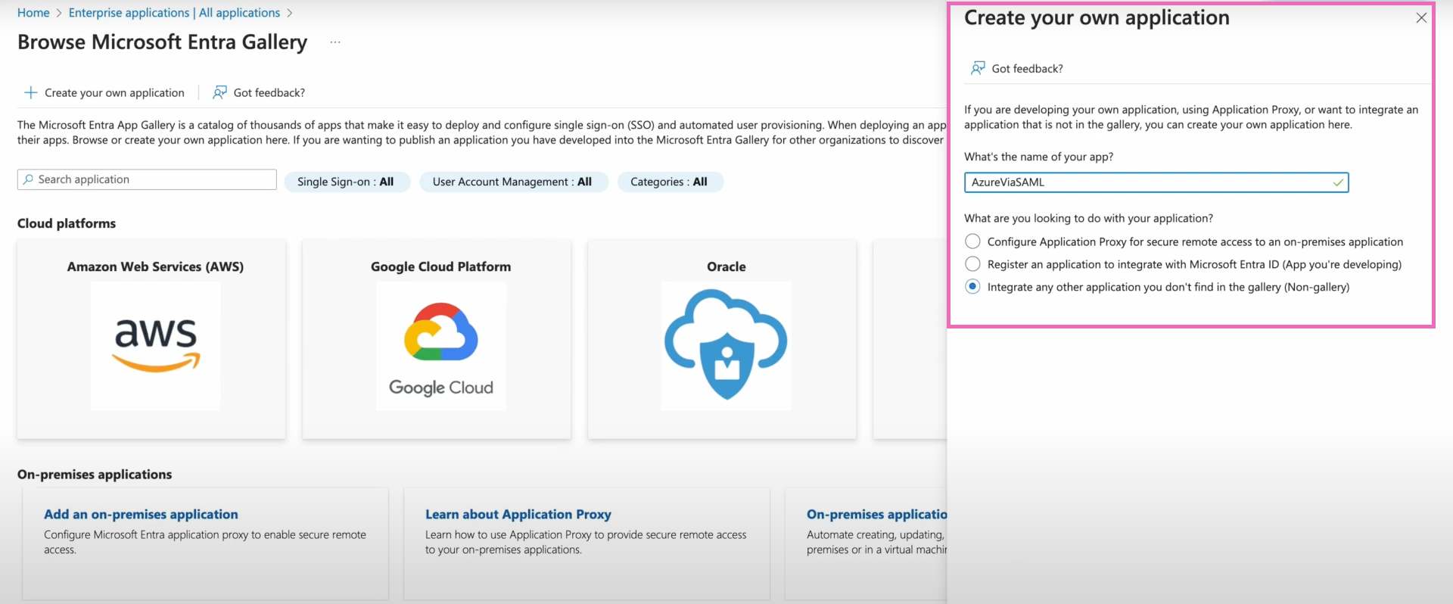Viewport: 1453px width, 604px height.
Task: Select the Amazon Web Services (AWS) card title
Action: 155,266
